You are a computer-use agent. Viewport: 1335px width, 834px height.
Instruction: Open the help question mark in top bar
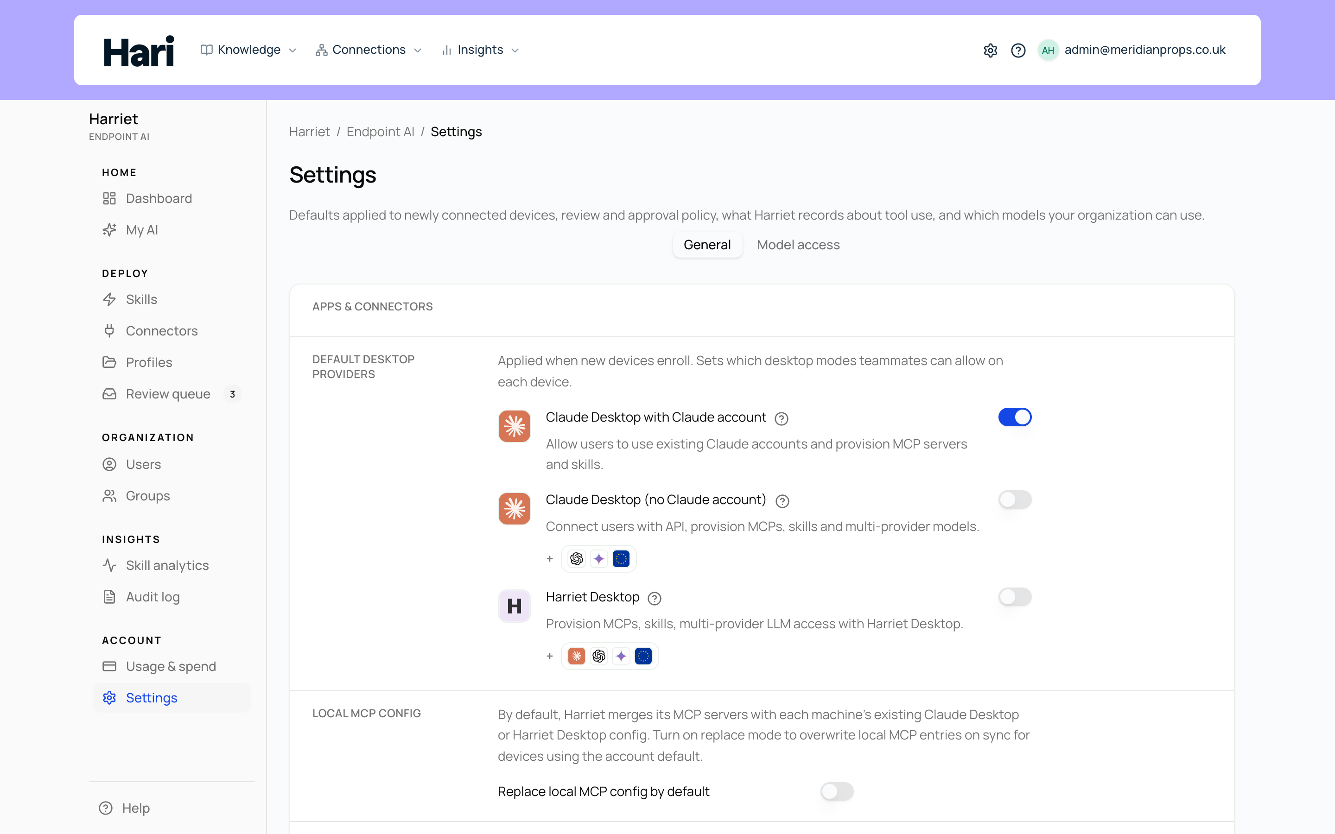click(1018, 50)
